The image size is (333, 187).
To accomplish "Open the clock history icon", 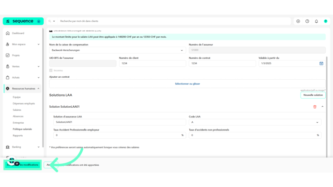I will [307, 21].
